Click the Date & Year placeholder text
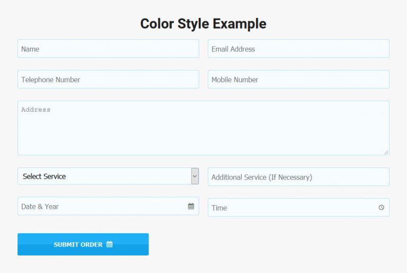 click(x=40, y=206)
